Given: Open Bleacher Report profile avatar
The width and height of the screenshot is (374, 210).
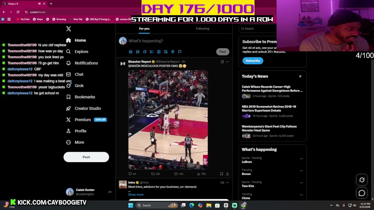Looking at the screenshot, I should click(123, 63).
